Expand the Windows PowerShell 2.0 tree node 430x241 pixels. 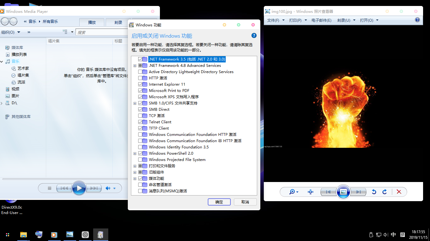(x=135, y=153)
